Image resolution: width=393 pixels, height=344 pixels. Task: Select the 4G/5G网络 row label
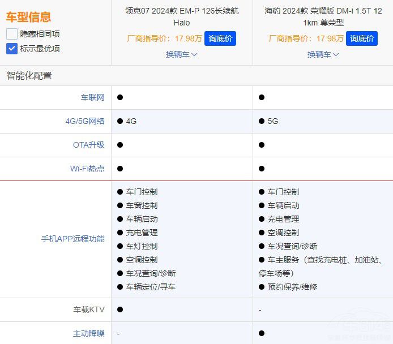[x=85, y=121]
